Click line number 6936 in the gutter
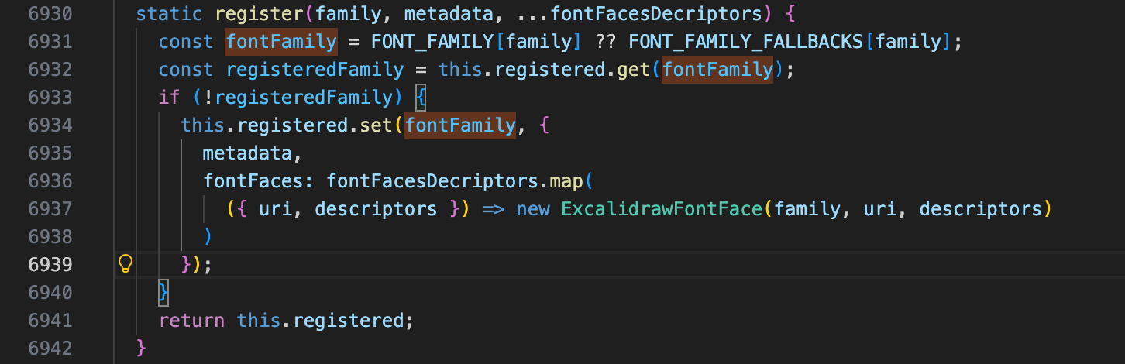This screenshot has width=1125, height=364. tap(50, 180)
